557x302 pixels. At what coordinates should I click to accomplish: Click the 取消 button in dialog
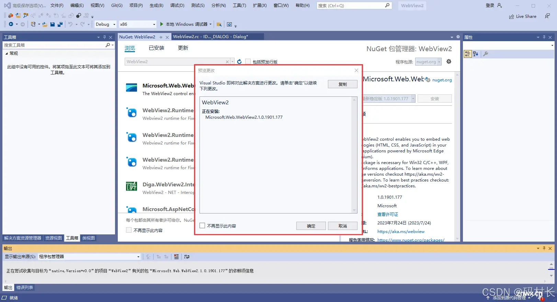(343, 226)
